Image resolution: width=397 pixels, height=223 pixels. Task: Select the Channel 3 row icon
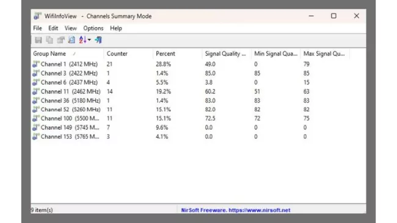pyautogui.click(x=35, y=73)
